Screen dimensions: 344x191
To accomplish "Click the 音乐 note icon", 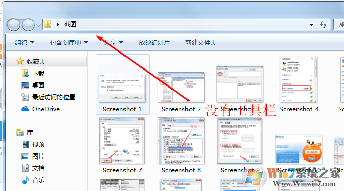I will click(x=25, y=180).
